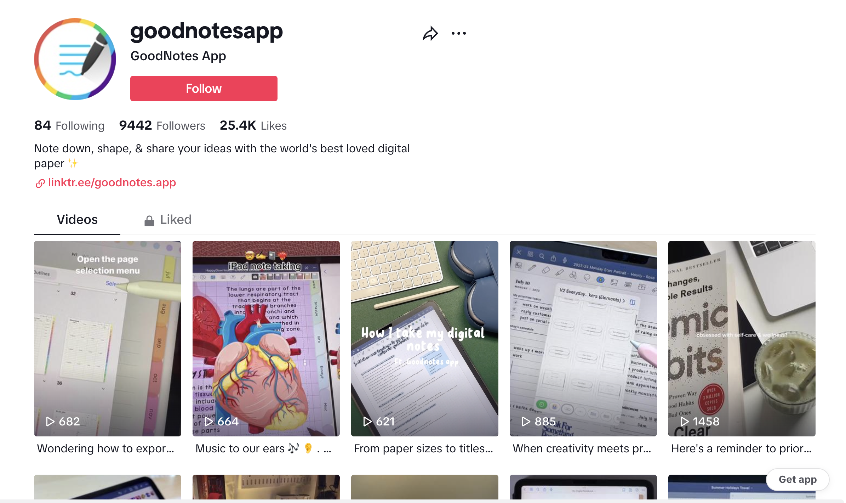
Task: View the 9442 Followers list
Action: coord(162,125)
